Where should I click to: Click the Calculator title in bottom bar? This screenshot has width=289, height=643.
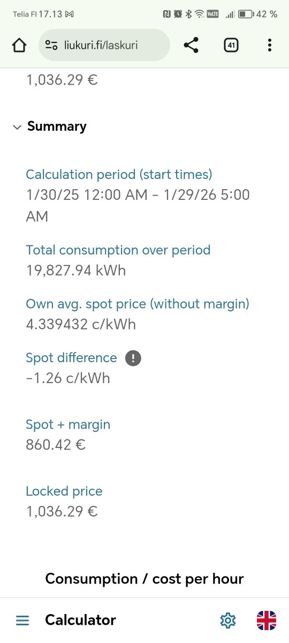(x=80, y=620)
